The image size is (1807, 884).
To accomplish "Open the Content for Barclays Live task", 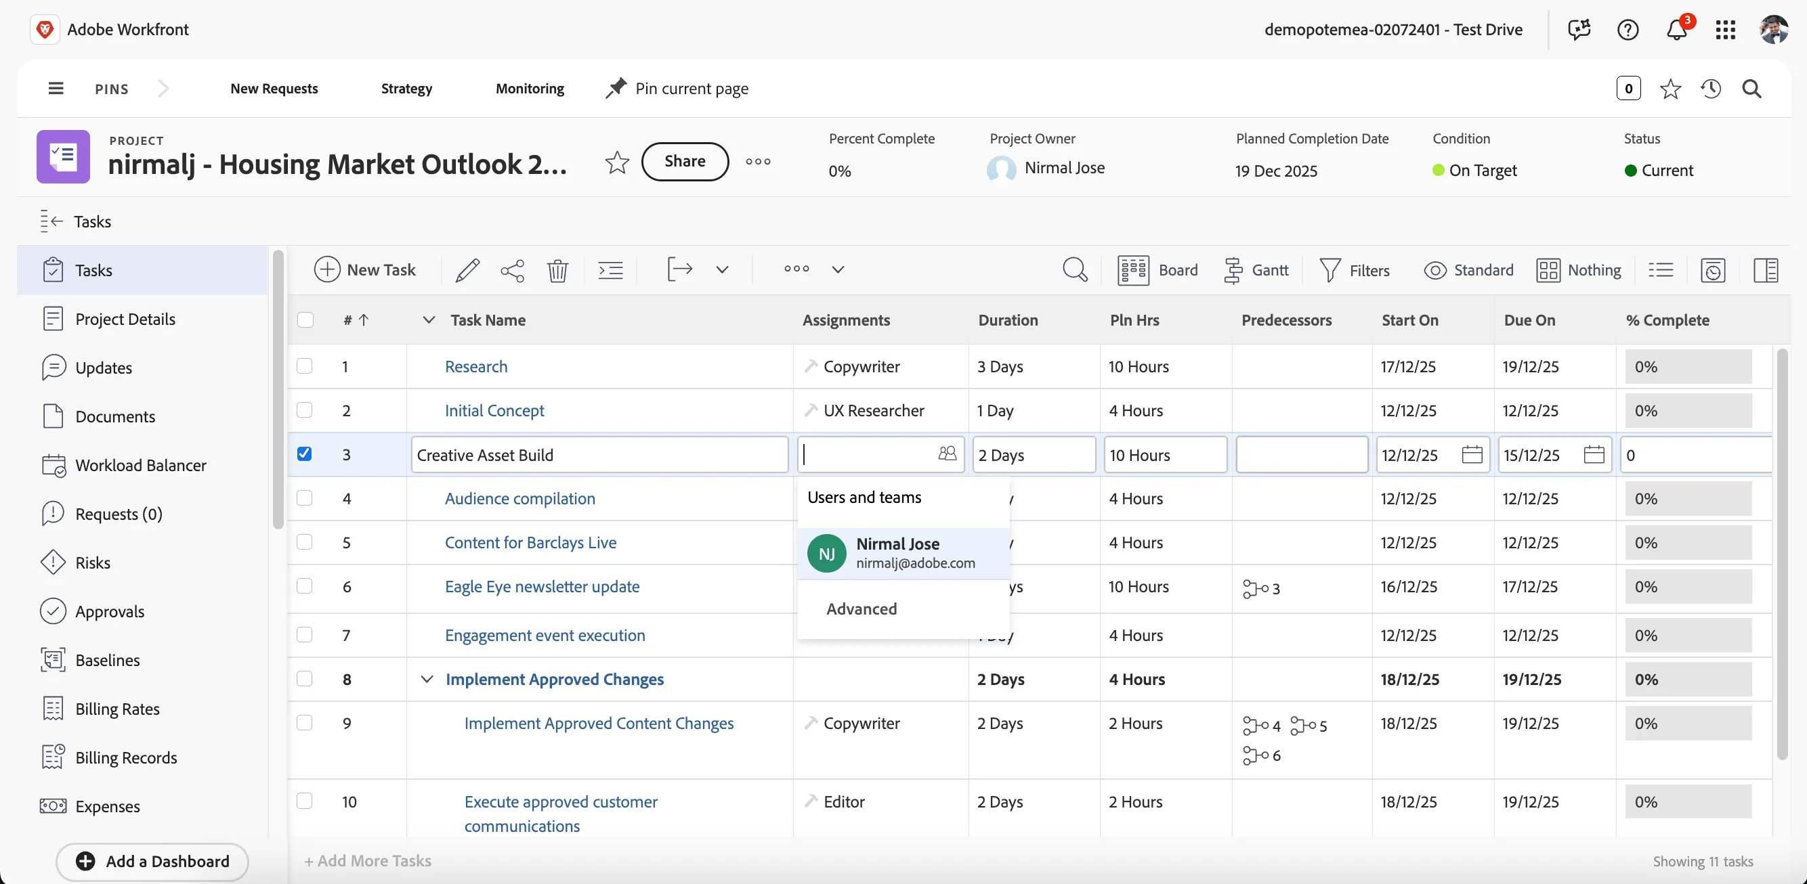I will pyautogui.click(x=530, y=542).
